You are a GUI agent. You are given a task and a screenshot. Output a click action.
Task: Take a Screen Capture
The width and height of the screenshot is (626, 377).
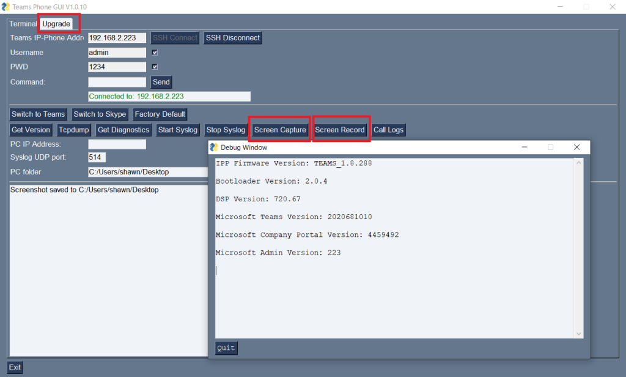280,130
